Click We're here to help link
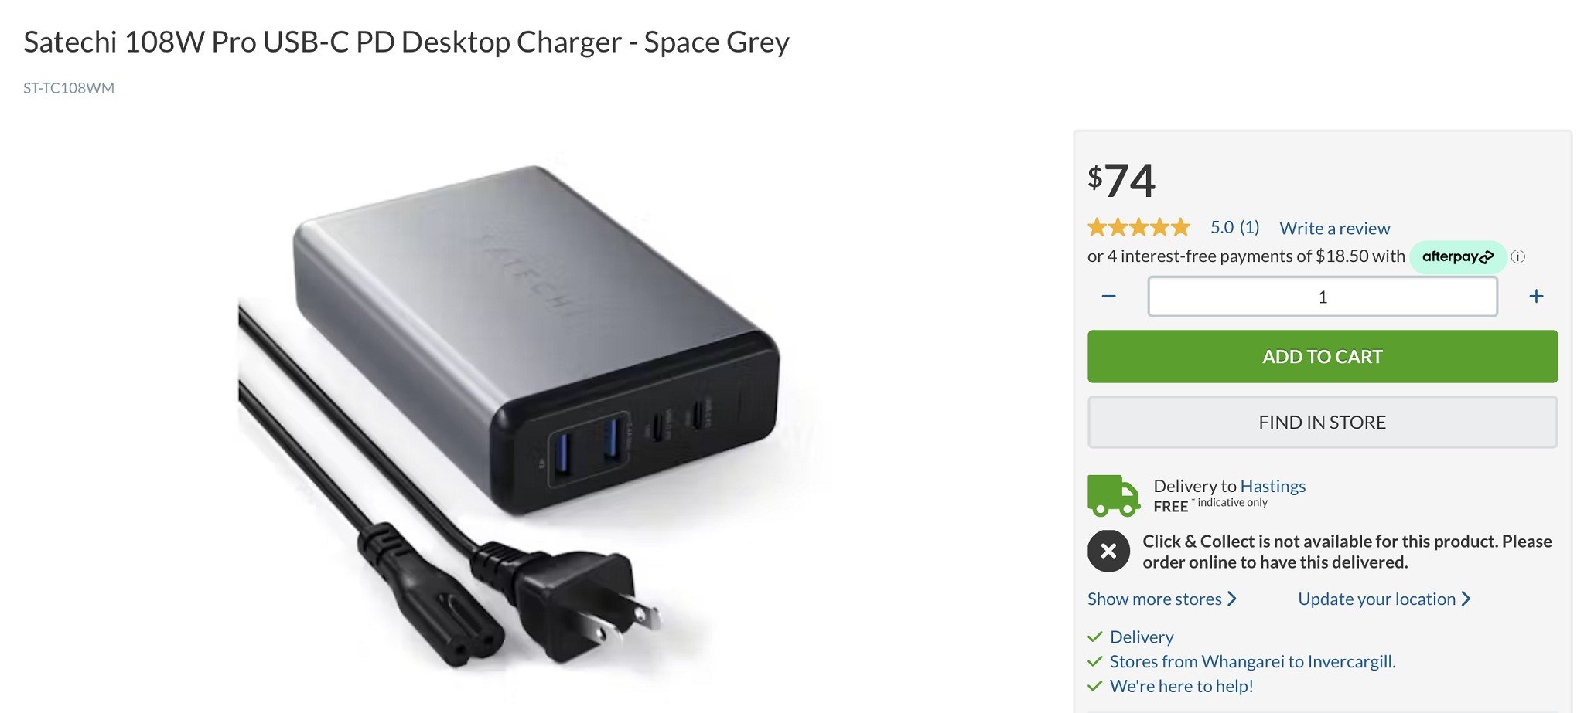1584x713 pixels. point(1181,687)
